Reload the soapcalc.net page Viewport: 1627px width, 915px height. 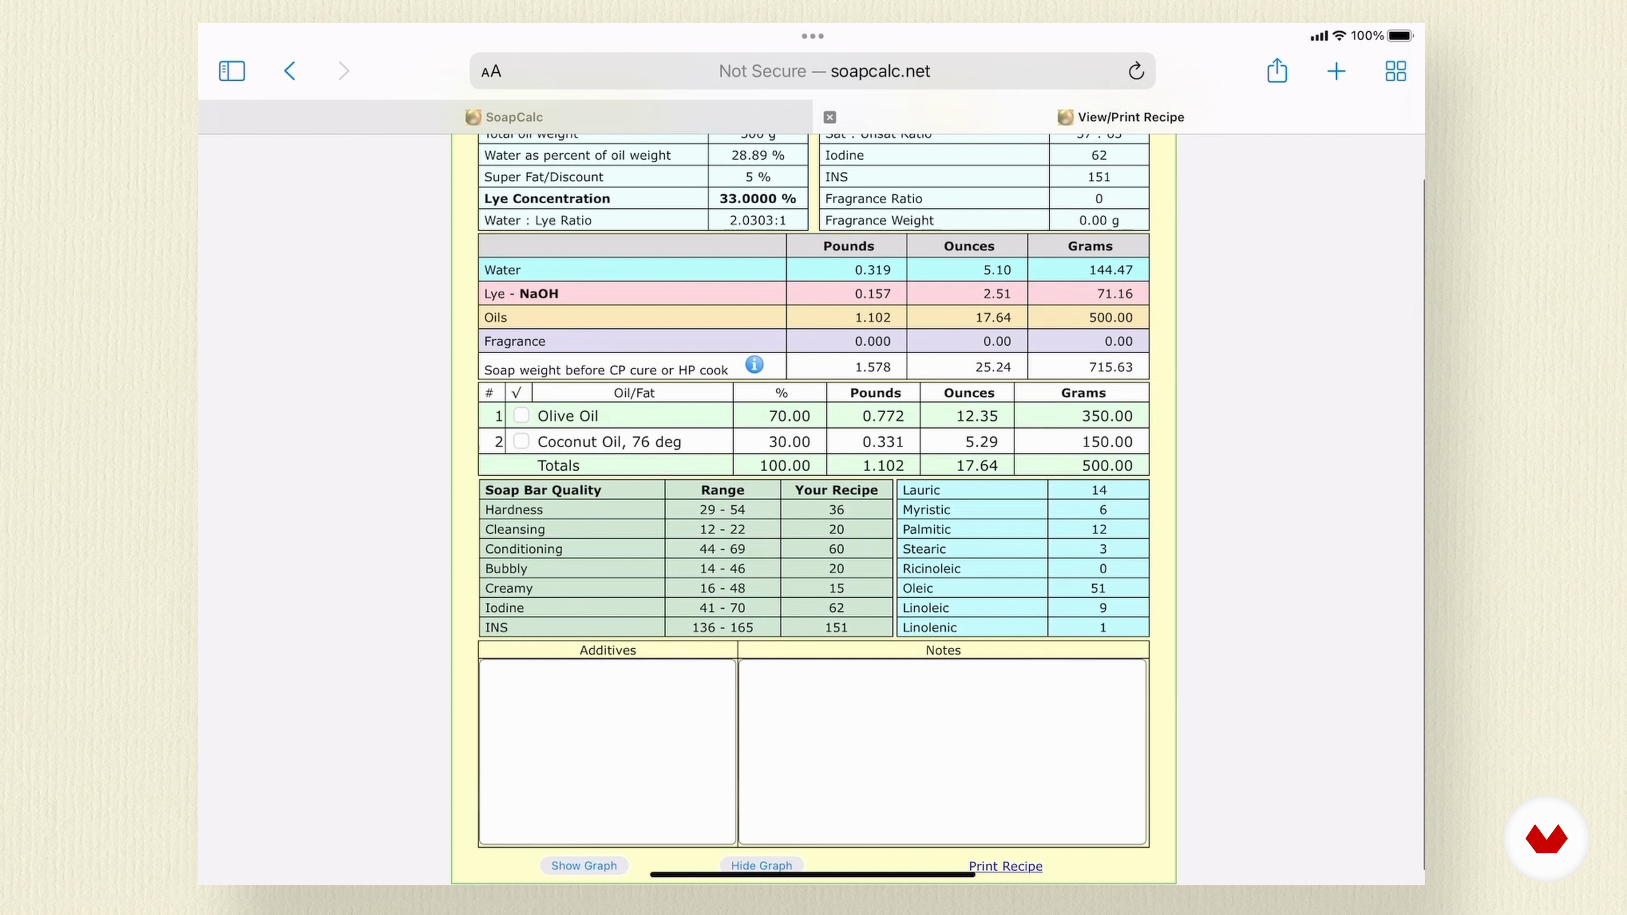point(1136,71)
